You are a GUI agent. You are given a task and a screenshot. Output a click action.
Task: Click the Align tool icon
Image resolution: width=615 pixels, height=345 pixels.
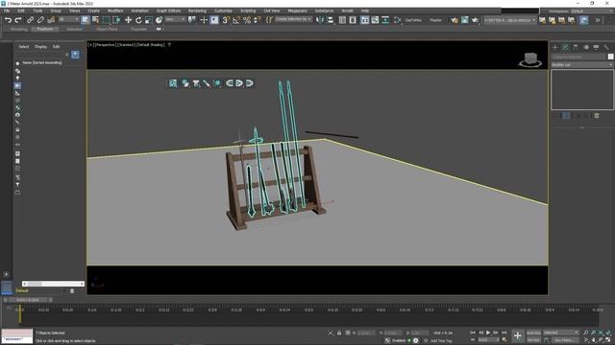(x=331, y=20)
